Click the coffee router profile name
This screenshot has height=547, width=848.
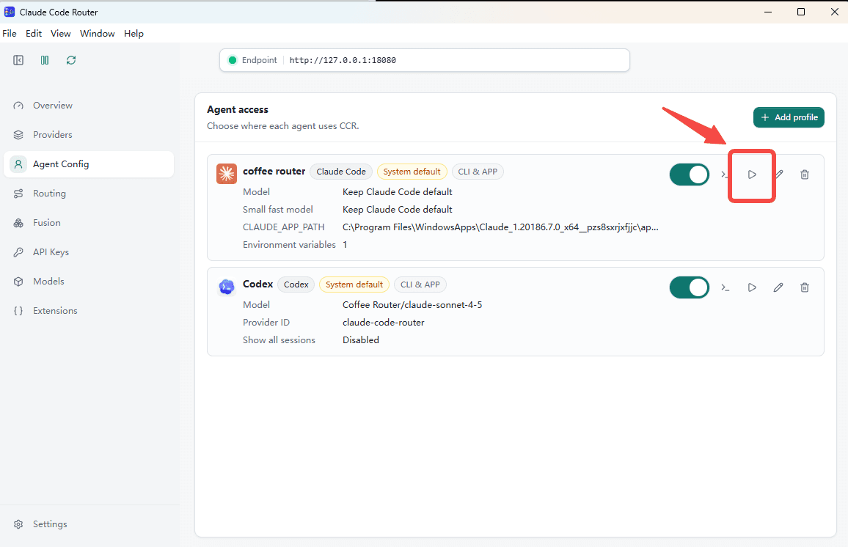[x=274, y=172]
